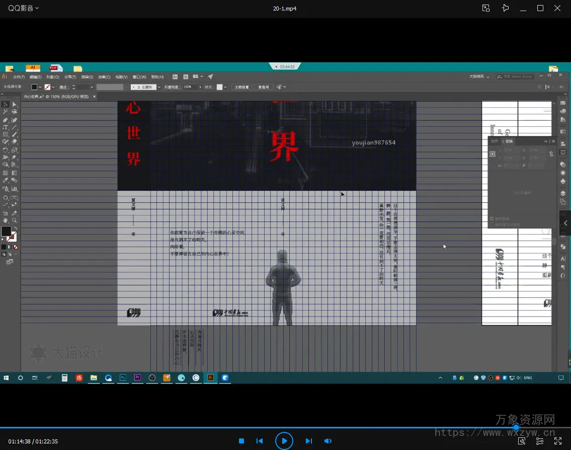
Task: Go to the previous video
Action: point(260,441)
